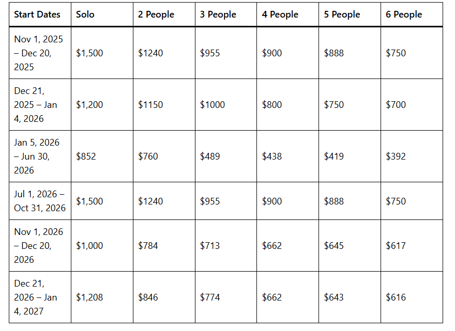Click the 2 People column header

156,14
